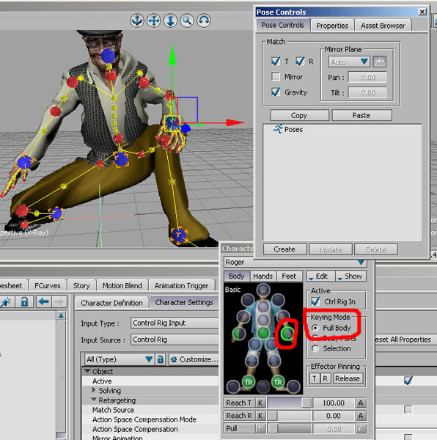Open the Mirror Plane Auto dropdown
The width and height of the screenshot is (437, 440).
348,62
